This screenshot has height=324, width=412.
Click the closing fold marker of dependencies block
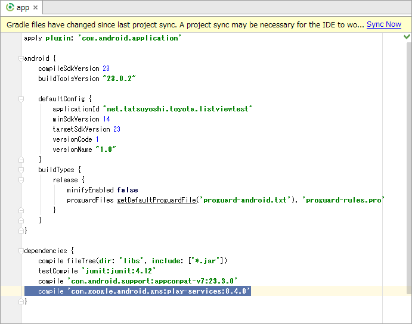(x=21, y=301)
